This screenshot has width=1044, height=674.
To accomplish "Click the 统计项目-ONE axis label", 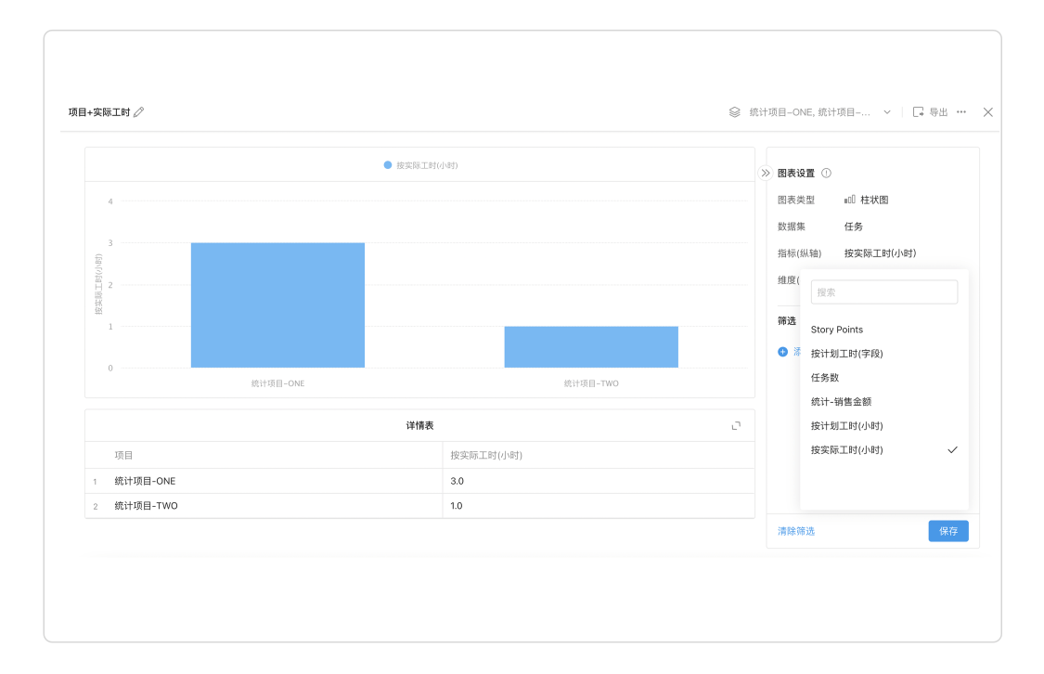I will pyautogui.click(x=277, y=383).
